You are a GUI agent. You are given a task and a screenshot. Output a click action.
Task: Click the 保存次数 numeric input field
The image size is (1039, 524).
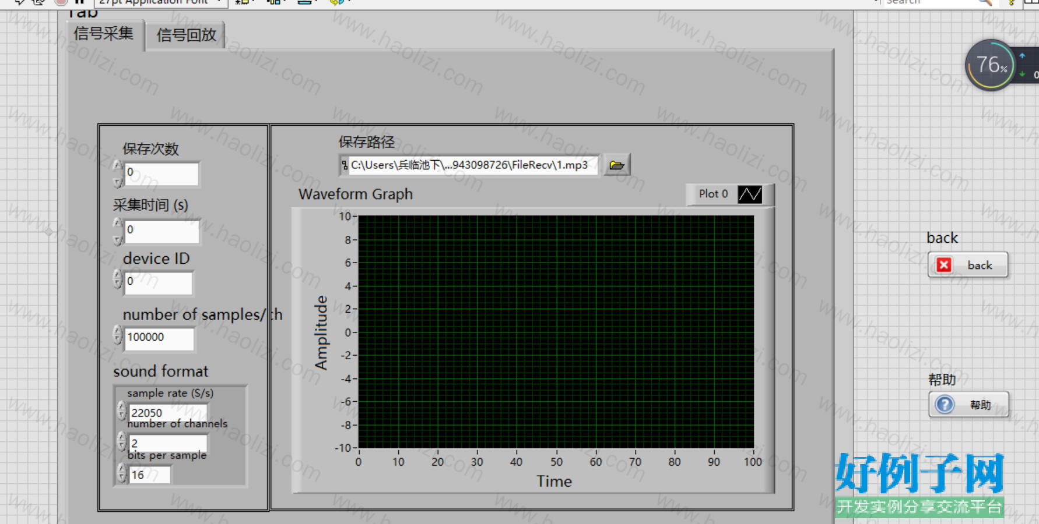tap(162, 174)
